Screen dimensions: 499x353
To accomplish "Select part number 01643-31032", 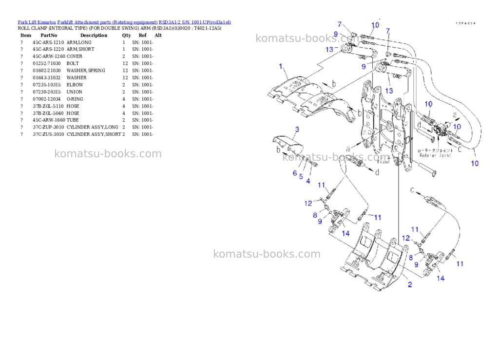I will tap(47, 77).
